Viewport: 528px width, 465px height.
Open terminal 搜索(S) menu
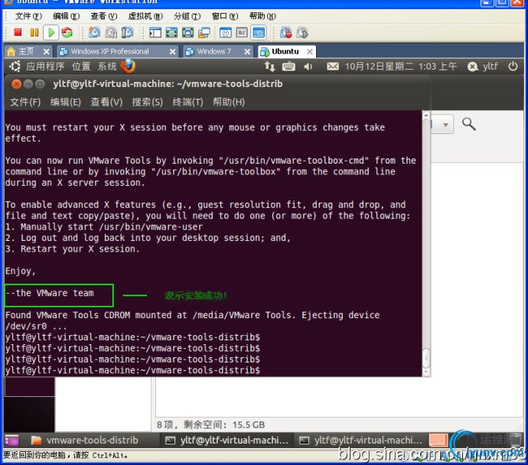(x=147, y=102)
